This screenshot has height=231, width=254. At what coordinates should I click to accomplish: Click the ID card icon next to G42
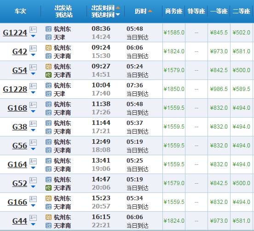[33, 48]
